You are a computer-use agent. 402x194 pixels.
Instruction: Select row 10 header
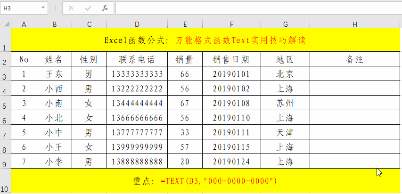click(5, 181)
